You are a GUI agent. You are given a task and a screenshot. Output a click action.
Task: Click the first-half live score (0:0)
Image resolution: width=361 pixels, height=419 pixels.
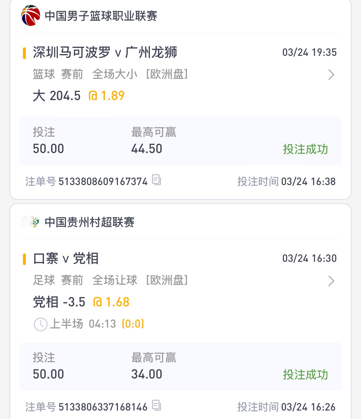point(133,324)
